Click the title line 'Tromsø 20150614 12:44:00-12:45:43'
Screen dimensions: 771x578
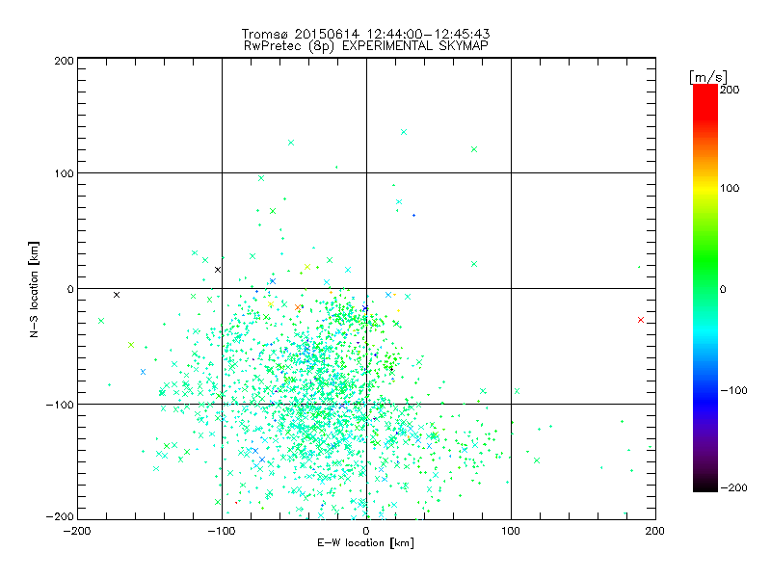pos(365,34)
